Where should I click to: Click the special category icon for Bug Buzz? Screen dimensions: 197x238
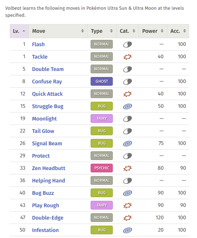tap(128, 193)
